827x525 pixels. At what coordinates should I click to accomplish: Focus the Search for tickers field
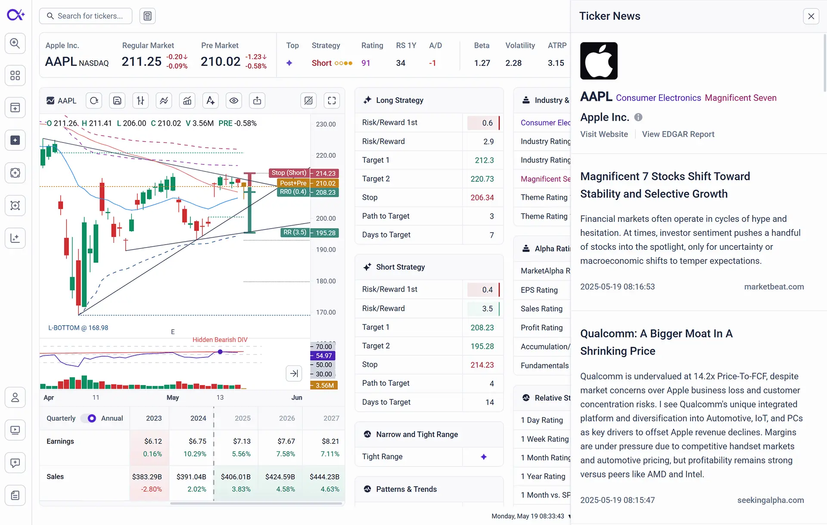[x=86, y=16]
